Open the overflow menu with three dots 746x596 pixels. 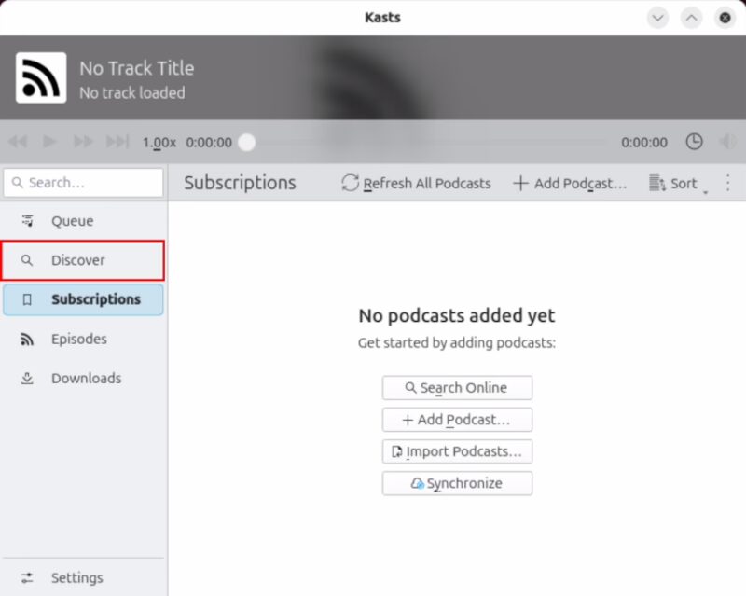point(728,183)
